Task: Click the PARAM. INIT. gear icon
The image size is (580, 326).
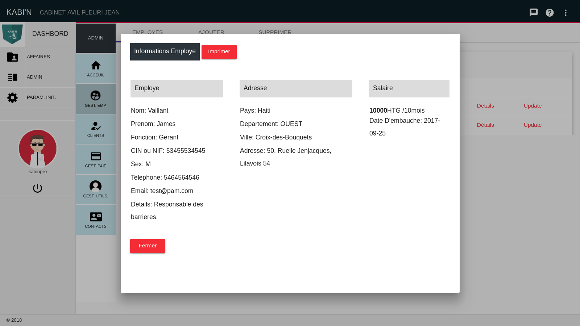Action: point(13,97)
